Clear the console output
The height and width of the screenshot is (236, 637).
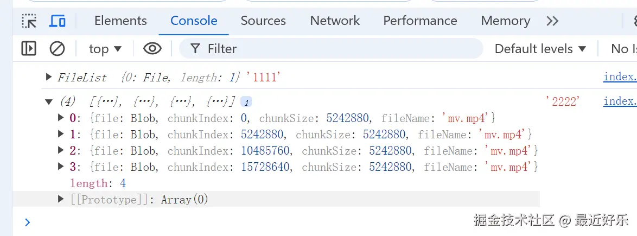57,49
